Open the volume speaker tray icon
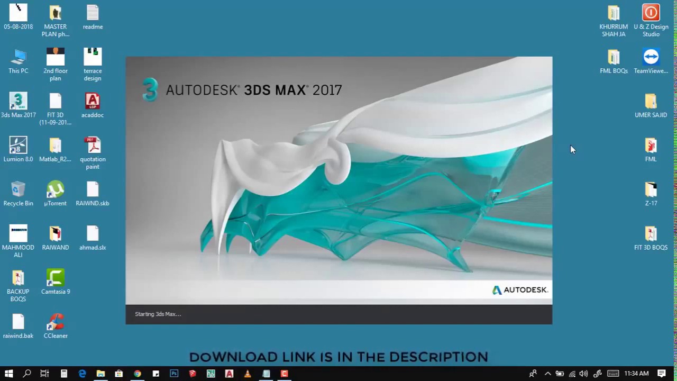 click(x=584, y=374)
